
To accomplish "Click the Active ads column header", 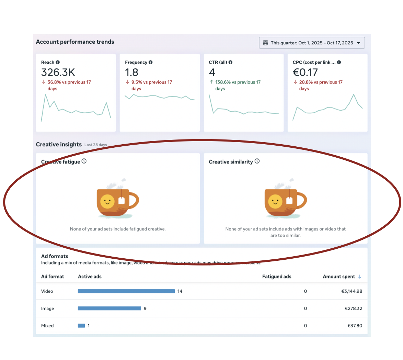I will click(x=90, y=277).
